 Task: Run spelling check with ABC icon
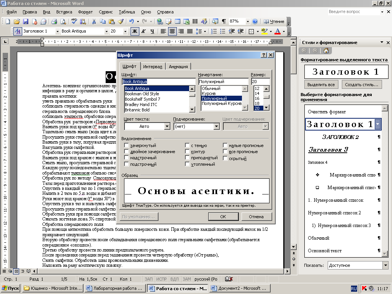(x=74, y=21)
